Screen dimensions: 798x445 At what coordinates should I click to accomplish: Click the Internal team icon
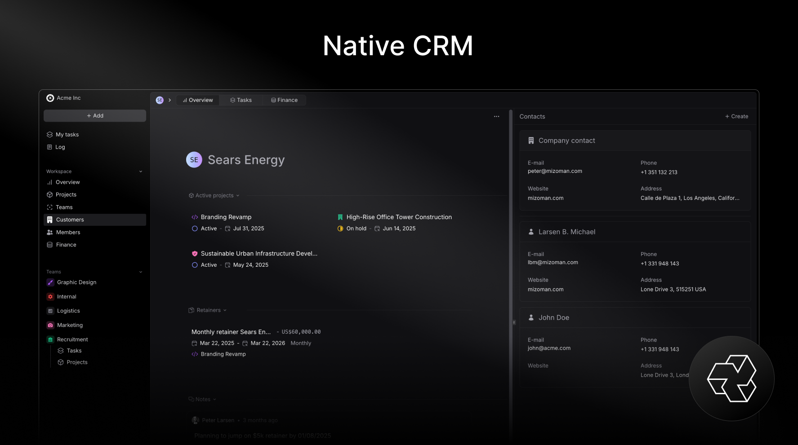[x=50, y=297]
